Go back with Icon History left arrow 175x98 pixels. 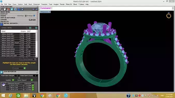[33, 9]
